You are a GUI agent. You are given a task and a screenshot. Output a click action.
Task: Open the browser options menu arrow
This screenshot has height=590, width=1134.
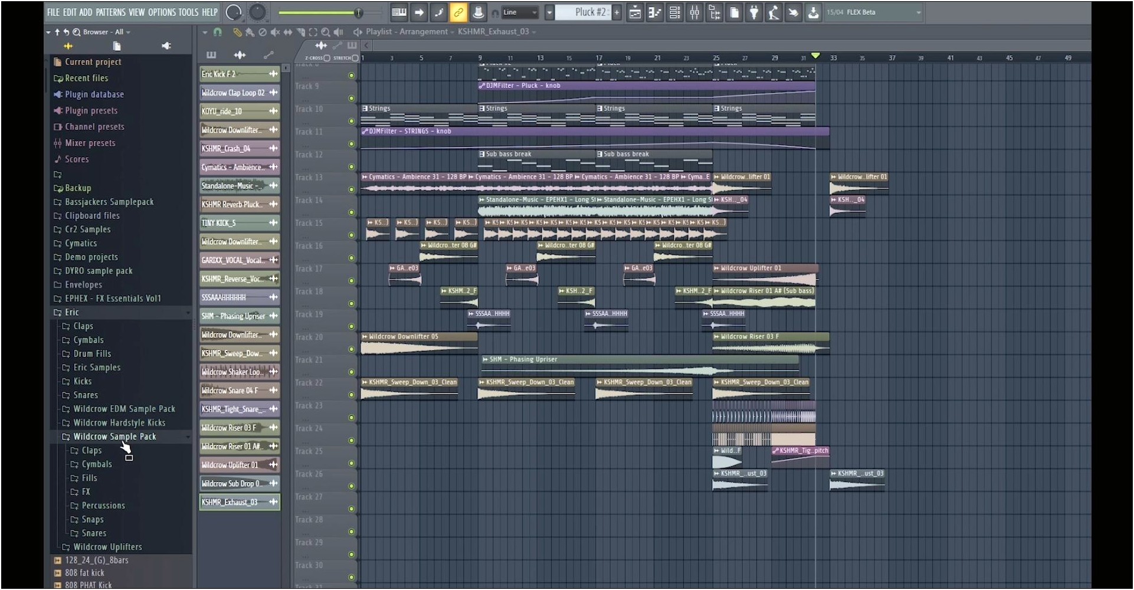point(48,32)
